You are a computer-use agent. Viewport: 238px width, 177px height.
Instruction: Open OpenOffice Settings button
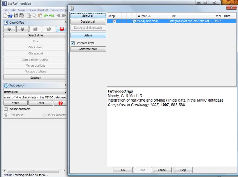click(35, 78)
